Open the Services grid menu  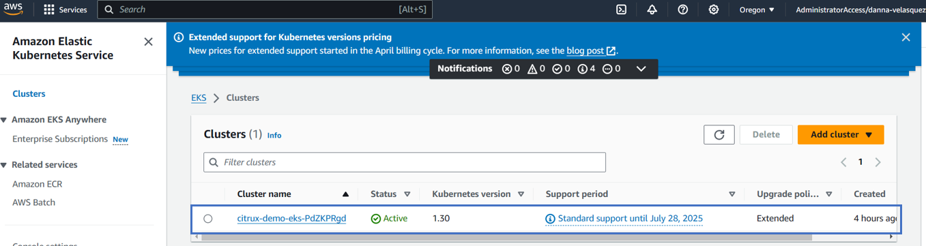point(66,10)
